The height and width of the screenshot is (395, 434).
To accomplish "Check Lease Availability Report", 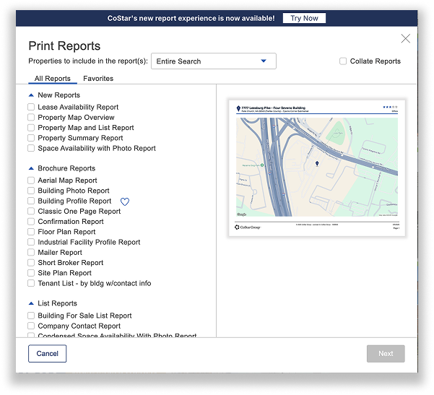I will click(x=31, y=107).
